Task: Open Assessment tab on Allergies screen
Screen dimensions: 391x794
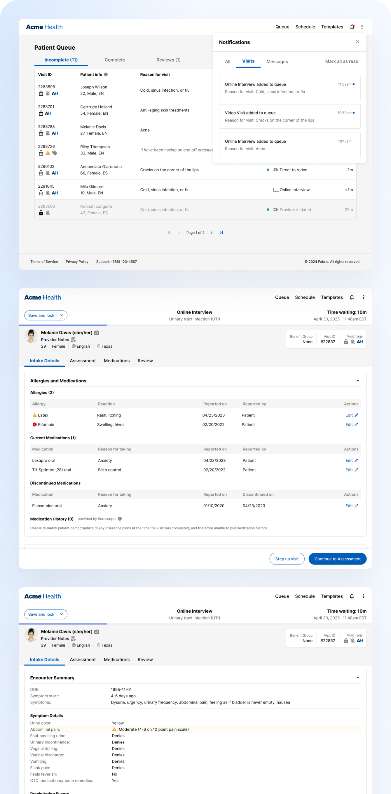Action: tap(83, 361)
